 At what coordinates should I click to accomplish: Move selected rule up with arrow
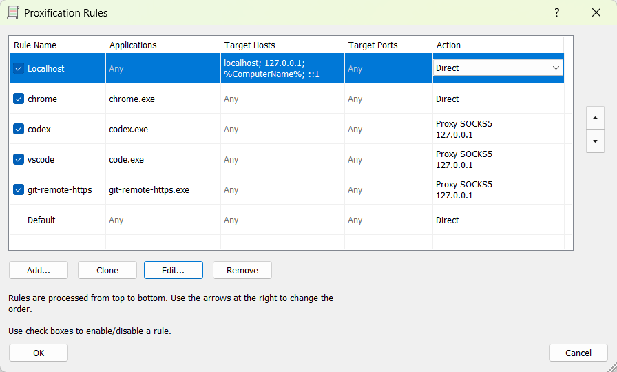pyautogui.click(x=596, y=118)
